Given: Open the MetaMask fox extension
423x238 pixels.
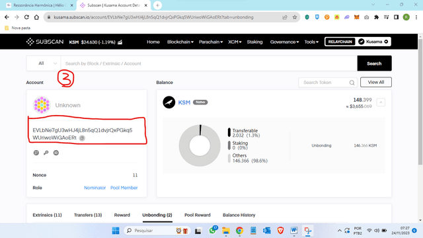Looking at the screenshot, I should pyautogui.click(x=357, y=17).
